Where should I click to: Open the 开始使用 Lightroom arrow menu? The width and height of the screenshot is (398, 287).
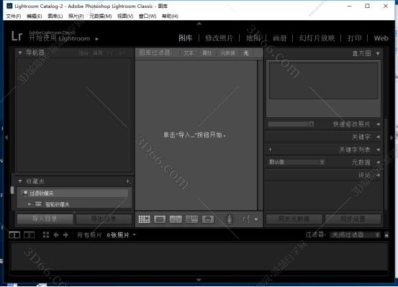pyautogui.click(x=96, y=39)
